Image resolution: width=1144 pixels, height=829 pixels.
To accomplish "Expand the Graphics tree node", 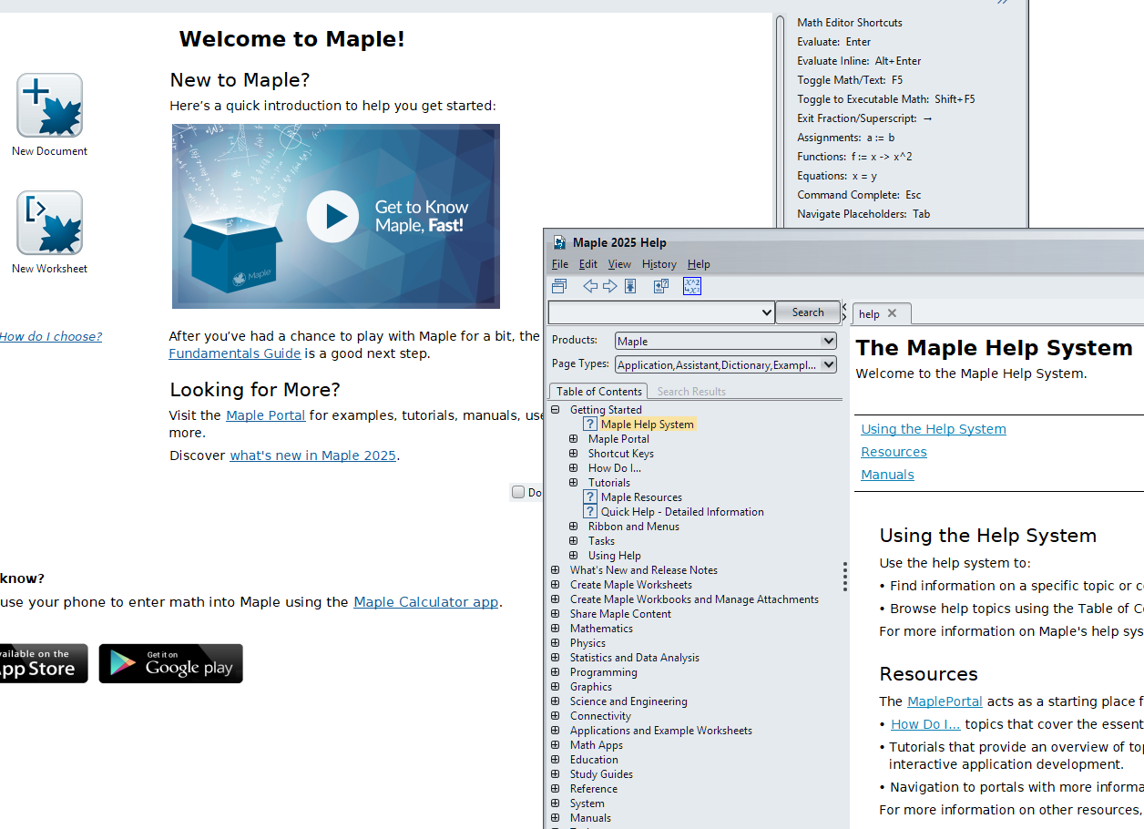I will tap(556, 687).
